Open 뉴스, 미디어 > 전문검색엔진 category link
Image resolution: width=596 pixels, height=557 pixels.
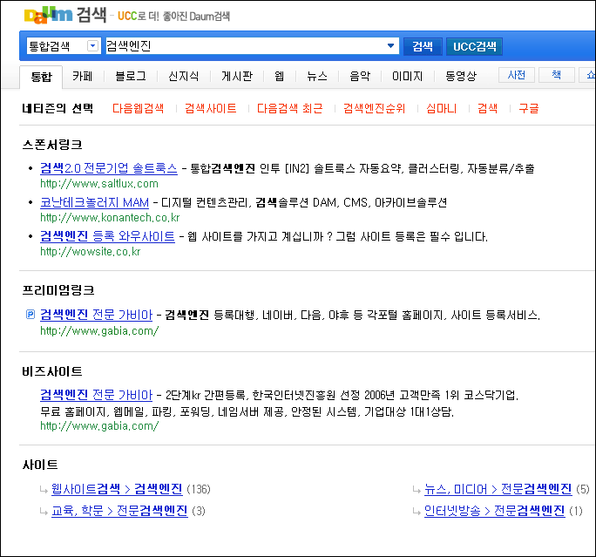[498, 489]
